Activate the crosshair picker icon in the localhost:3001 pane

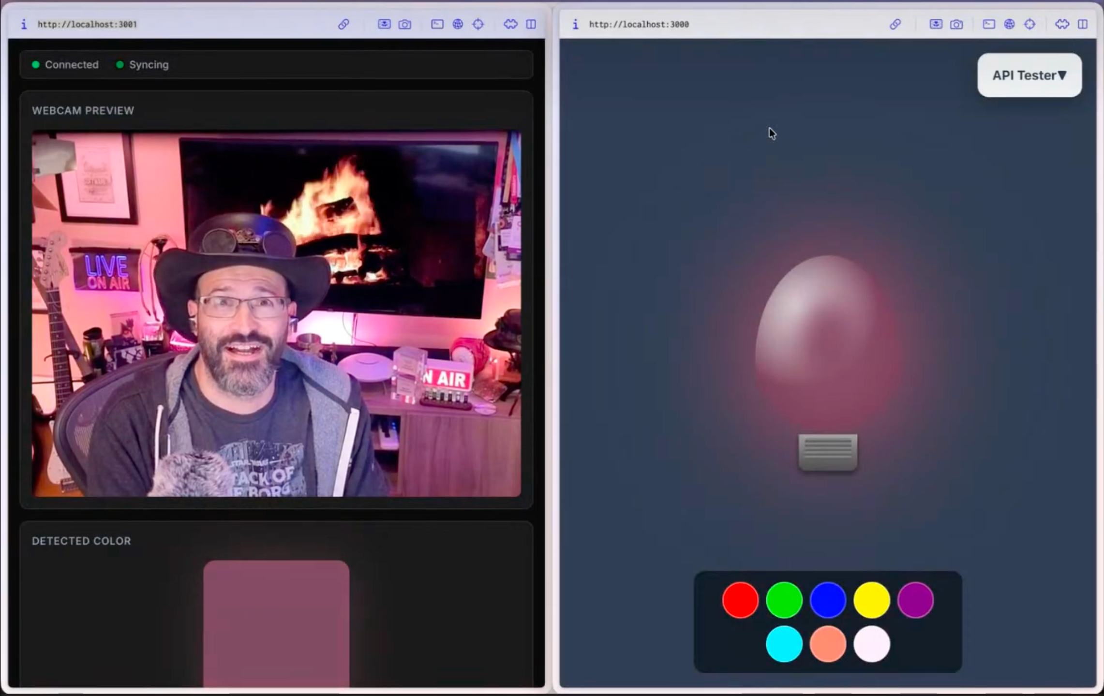[478, 24]
